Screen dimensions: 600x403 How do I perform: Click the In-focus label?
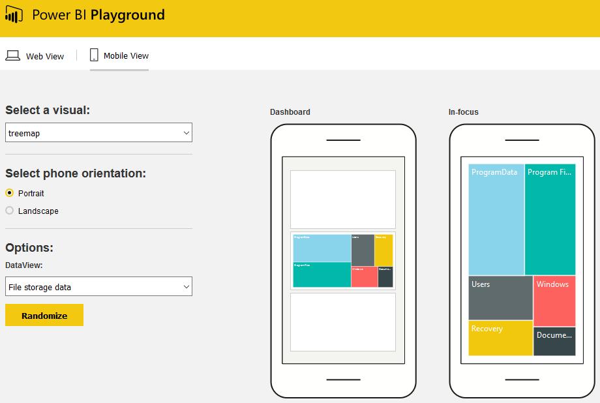(x=464, y=112)
